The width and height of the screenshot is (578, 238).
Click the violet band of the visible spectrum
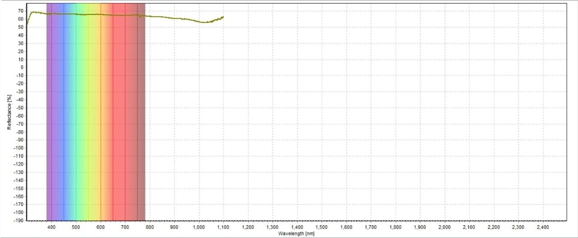pos(50,113)
